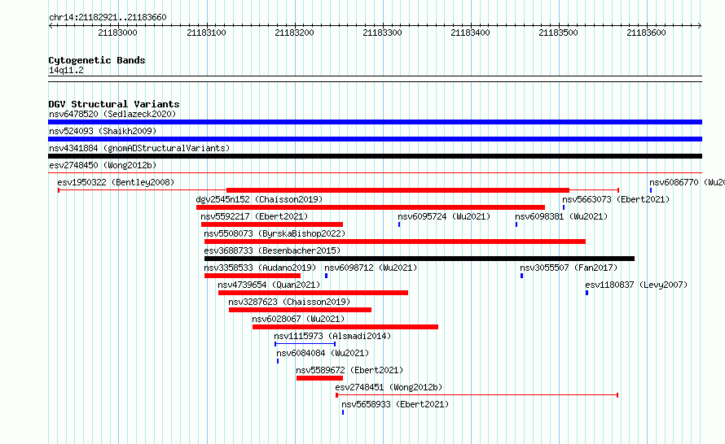Click the blue bar under nsv6478520
The width and height of the screenshot is (725, 444).
point(375,122)
